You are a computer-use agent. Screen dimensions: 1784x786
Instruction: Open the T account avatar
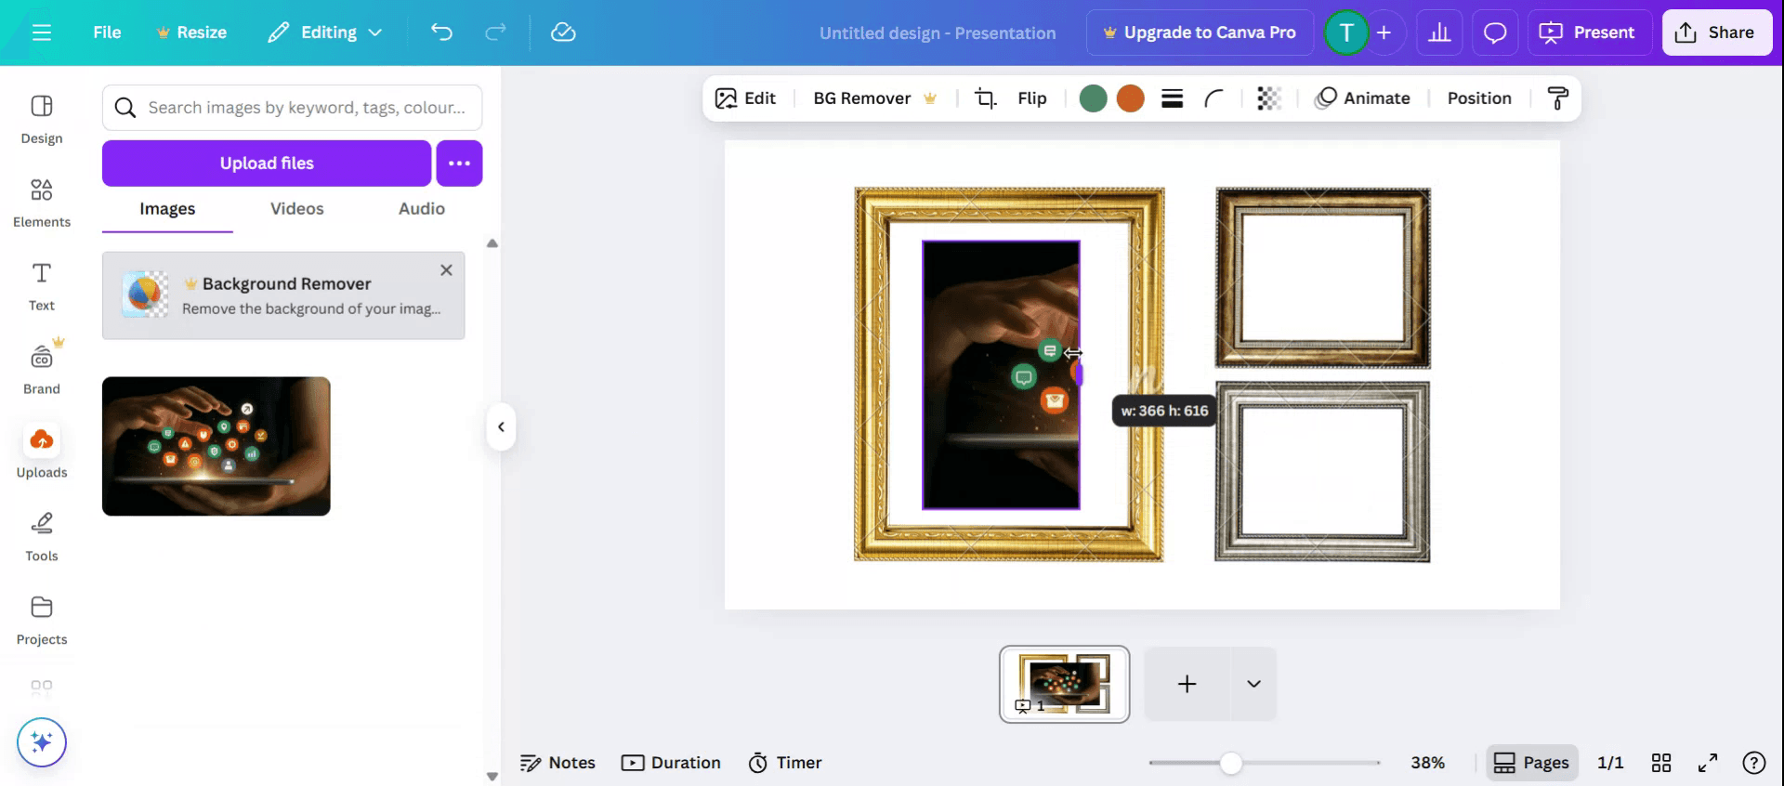pos(1345,33)
